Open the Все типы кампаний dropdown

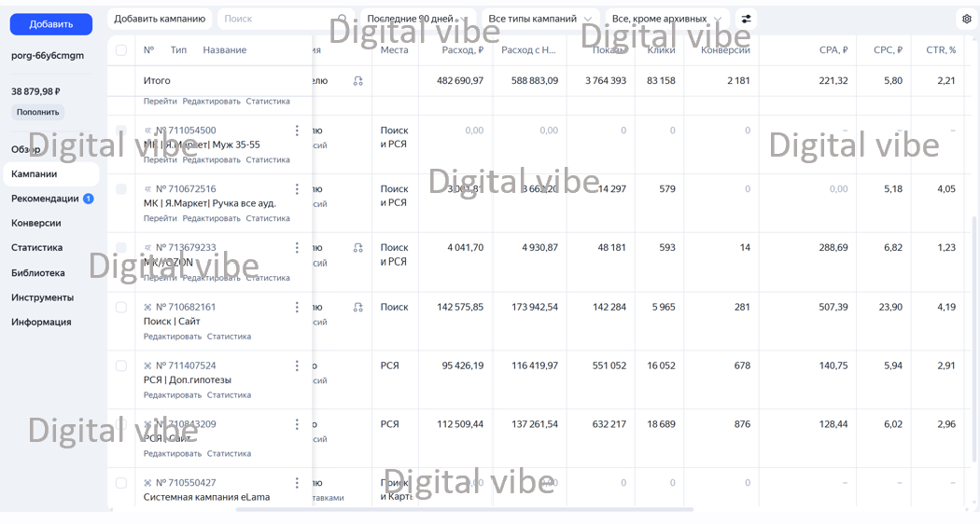(x=540, y=19)
